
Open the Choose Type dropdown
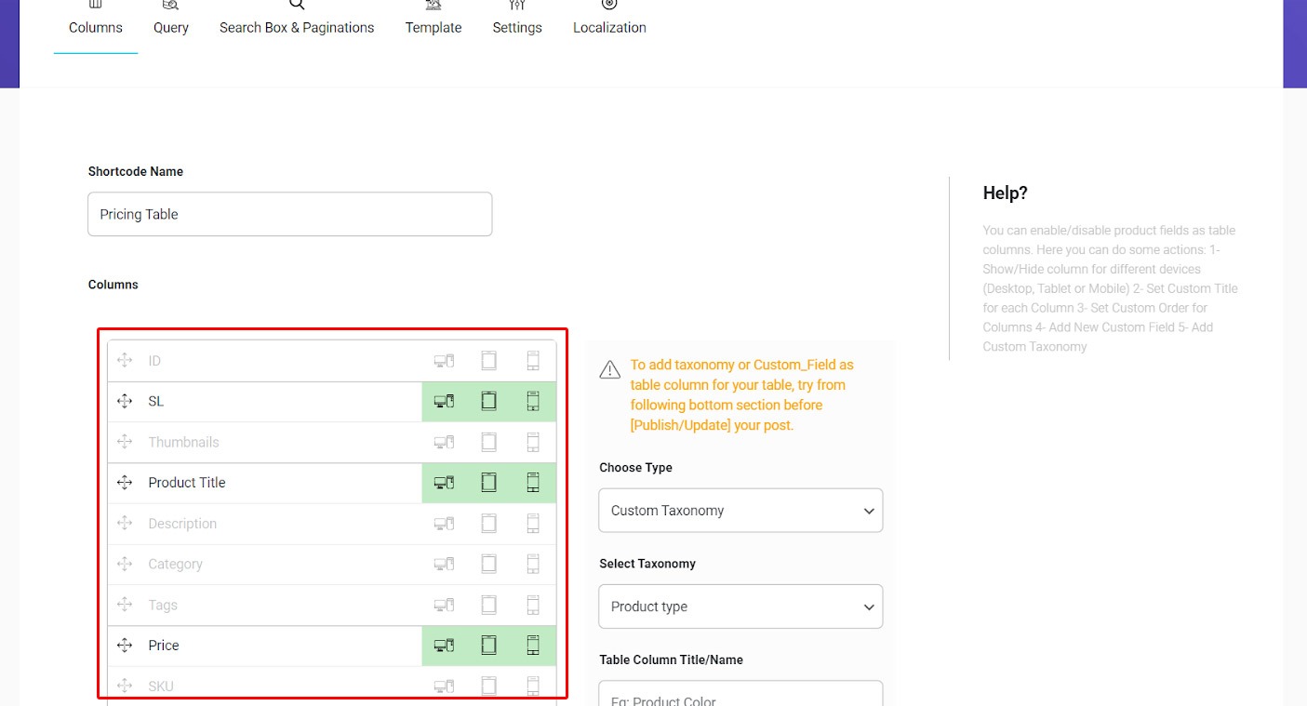pos(740,511)
